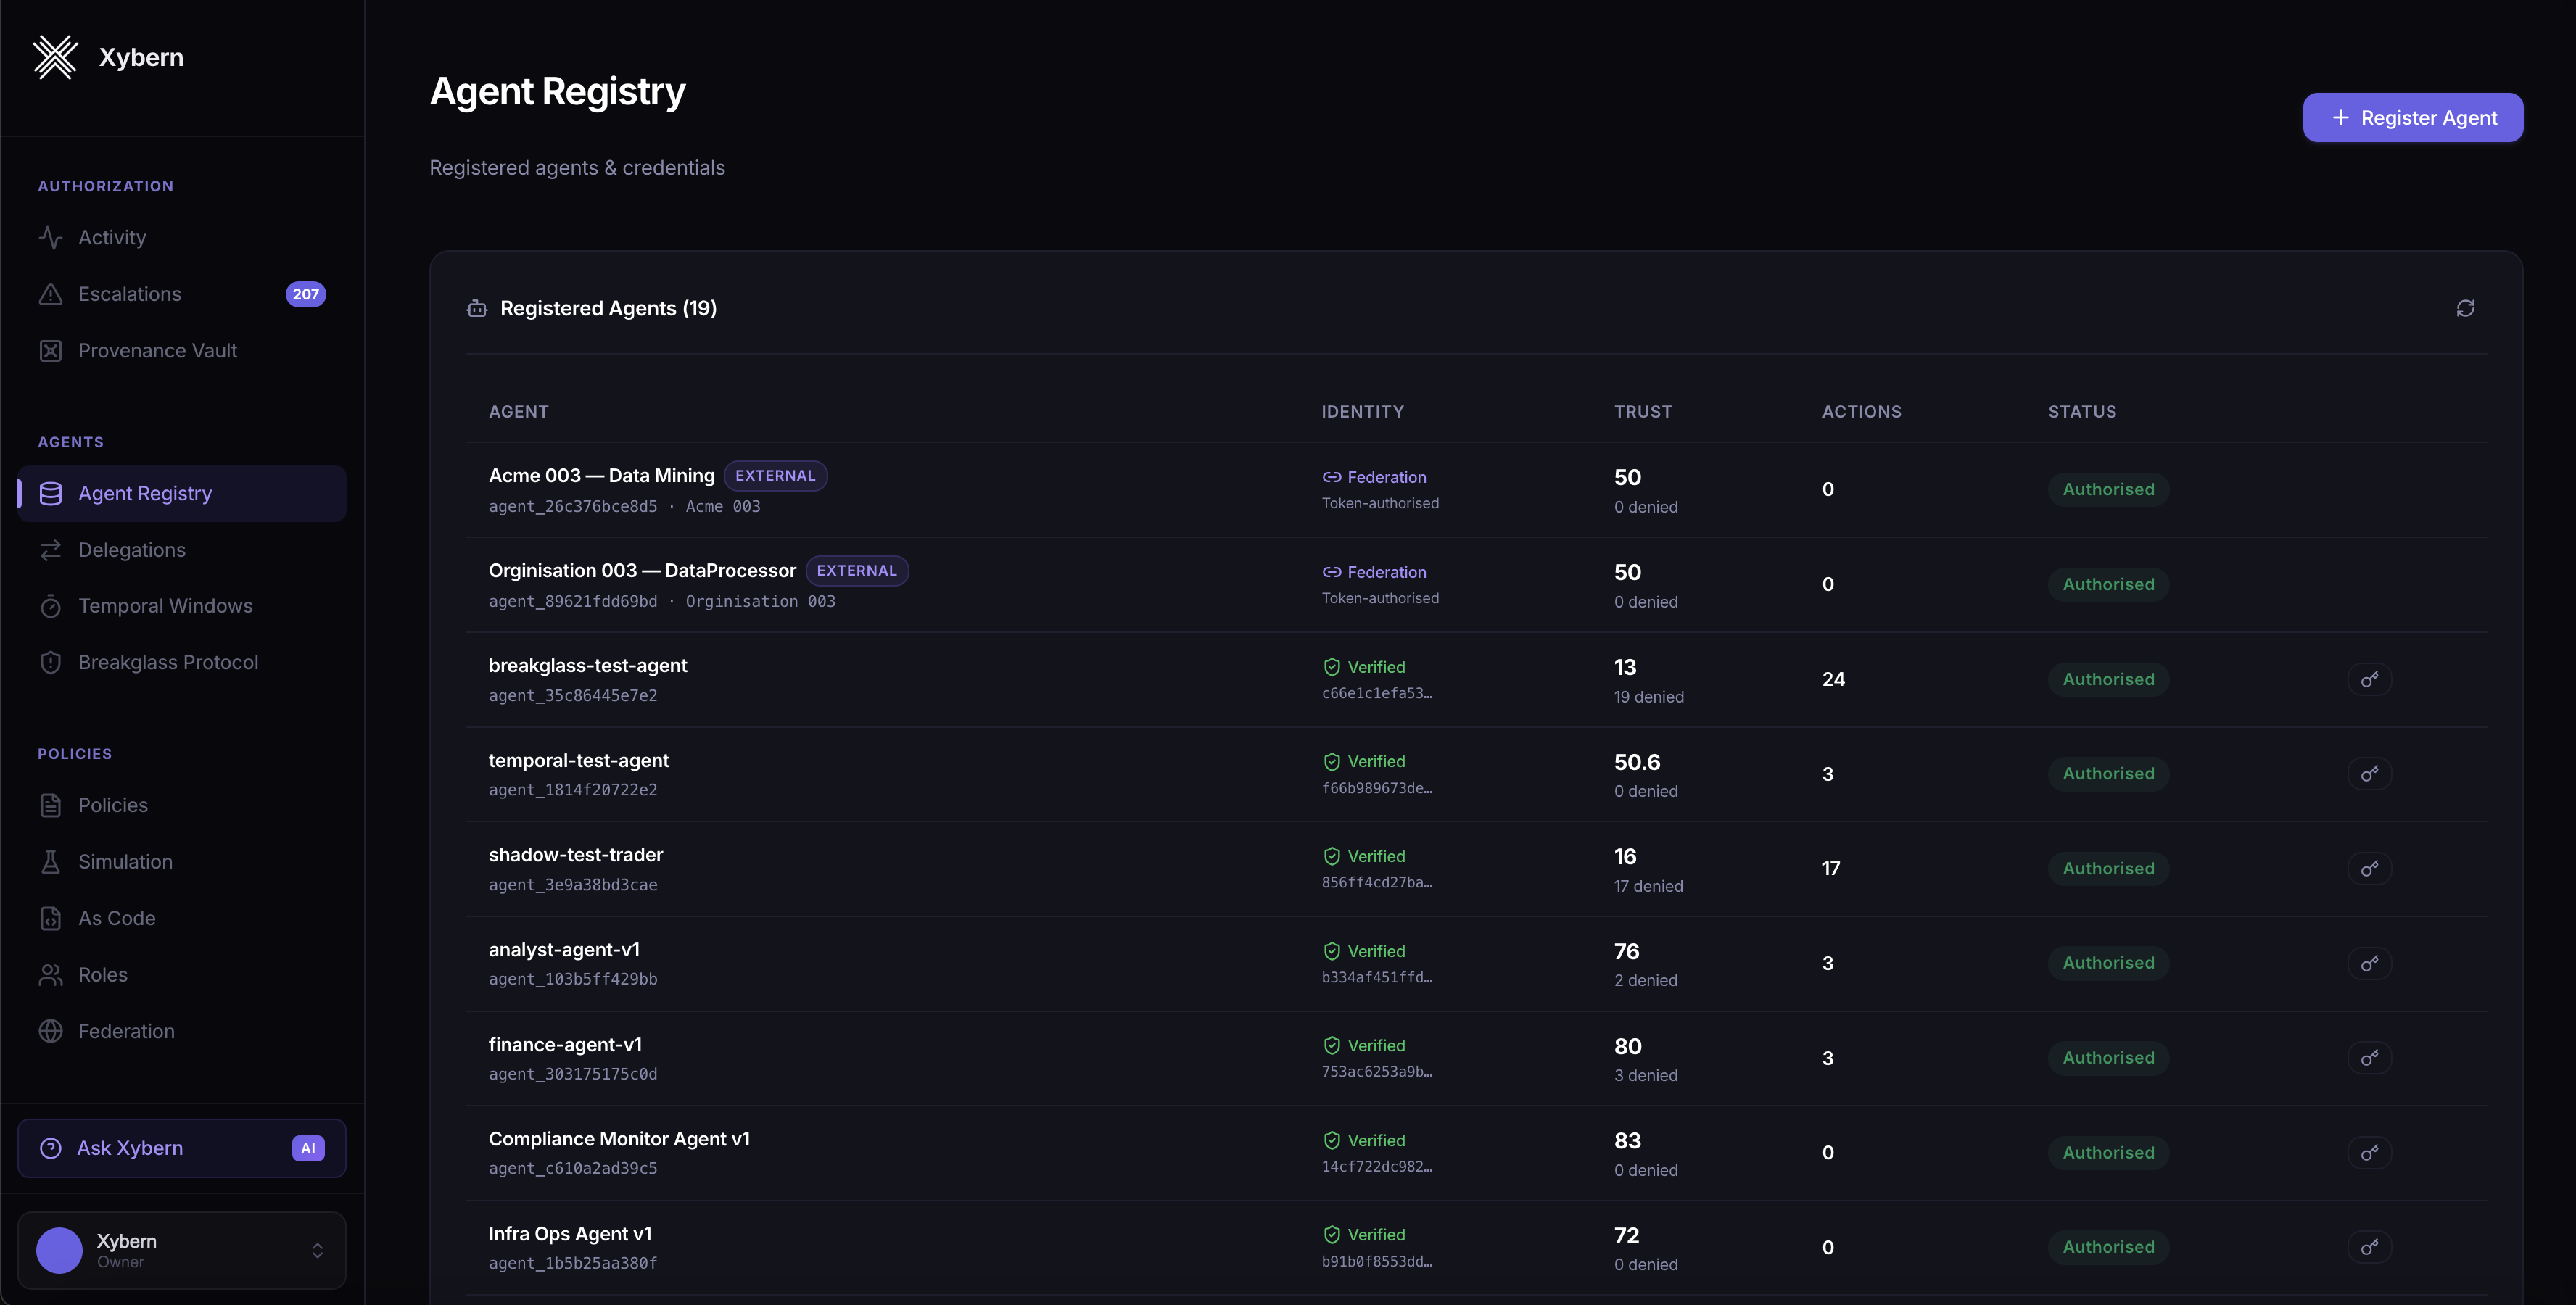The image size is (2576, 1305).
Task: Switch to the Escalations section
Action: tap(130, 293)
